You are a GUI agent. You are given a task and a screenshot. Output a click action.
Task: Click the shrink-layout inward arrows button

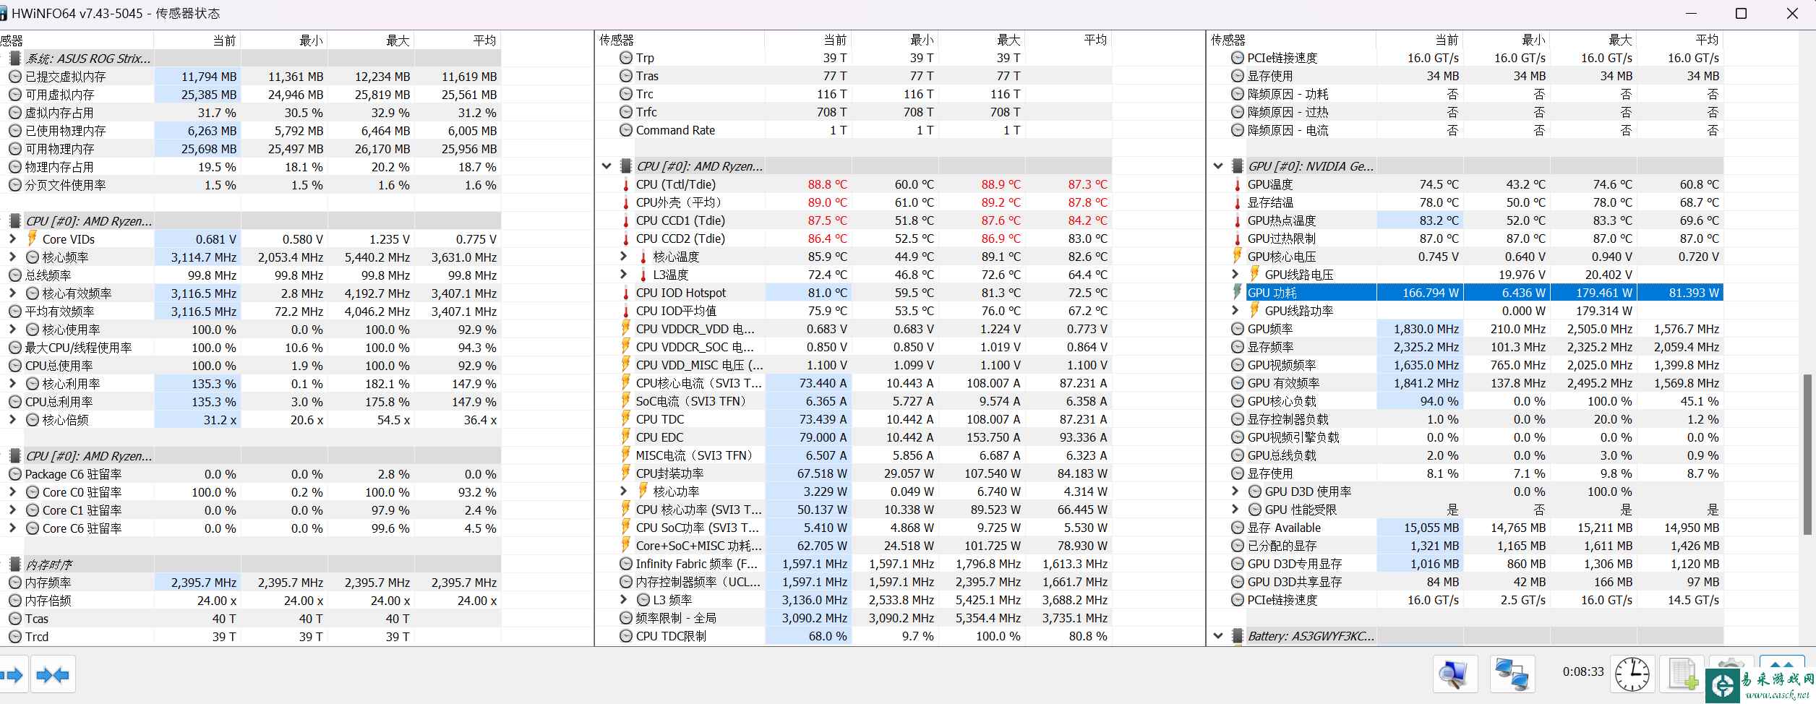tap(53, 675)
